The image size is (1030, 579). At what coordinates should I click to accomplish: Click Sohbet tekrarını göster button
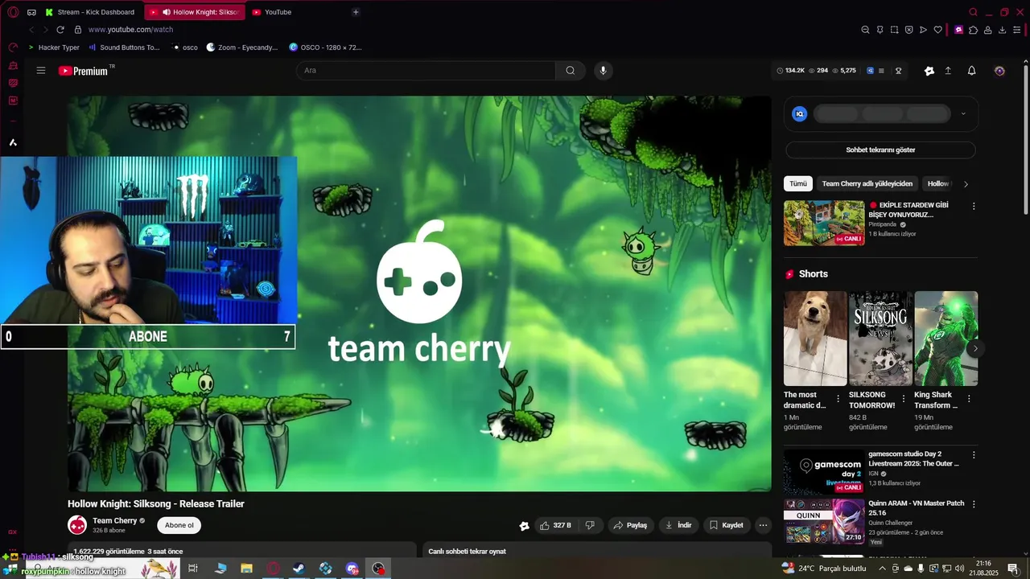point(880,150)
